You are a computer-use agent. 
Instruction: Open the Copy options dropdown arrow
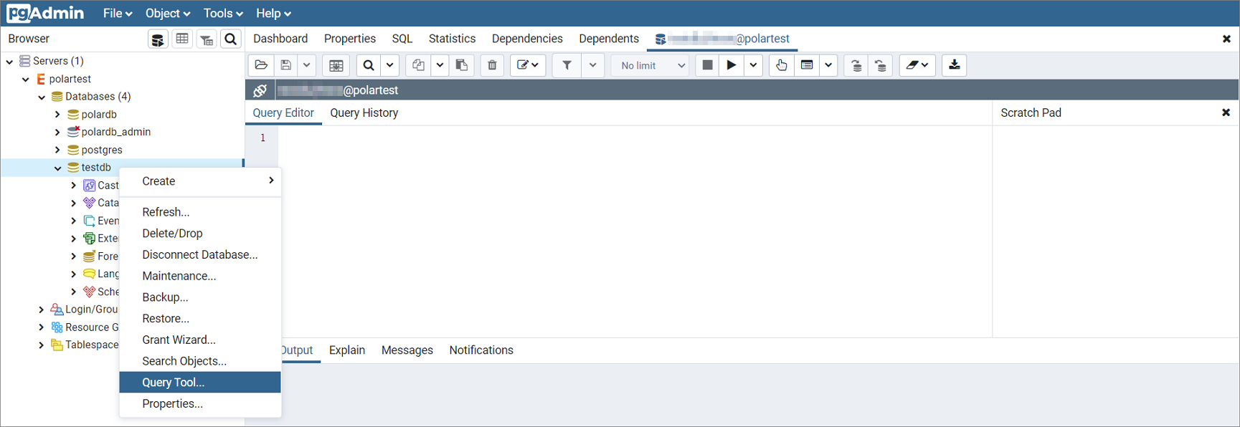pos(440,65)
